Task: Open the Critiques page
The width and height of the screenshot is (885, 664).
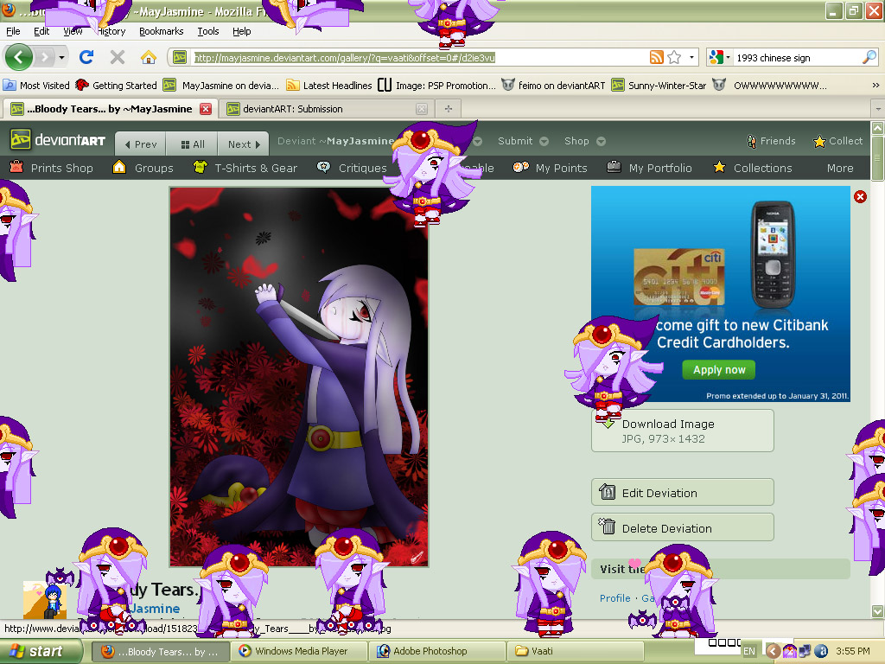Action: [352, 168]
